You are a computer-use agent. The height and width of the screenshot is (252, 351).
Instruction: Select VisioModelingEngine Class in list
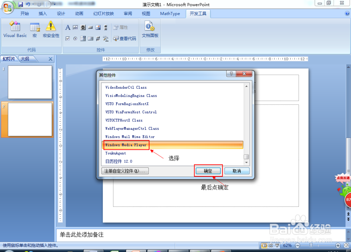pyautogui.click(x=173, y=96)
